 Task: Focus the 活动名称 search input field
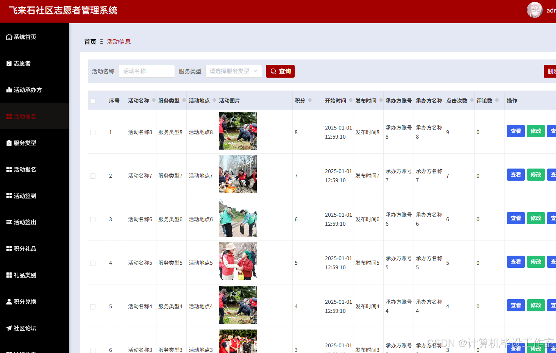point(147,71)
